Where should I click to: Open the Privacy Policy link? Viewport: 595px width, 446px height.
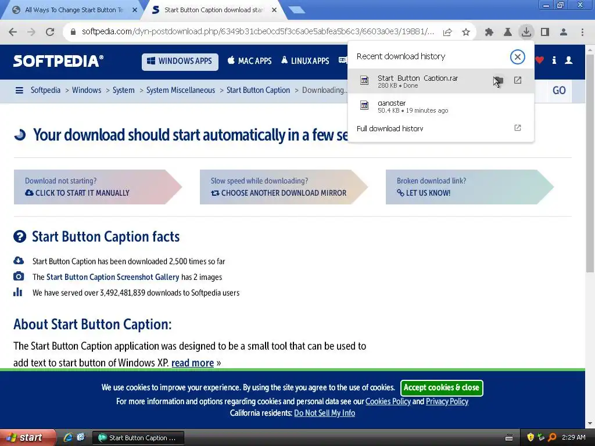pyautogui.click(x=447, y=402)
